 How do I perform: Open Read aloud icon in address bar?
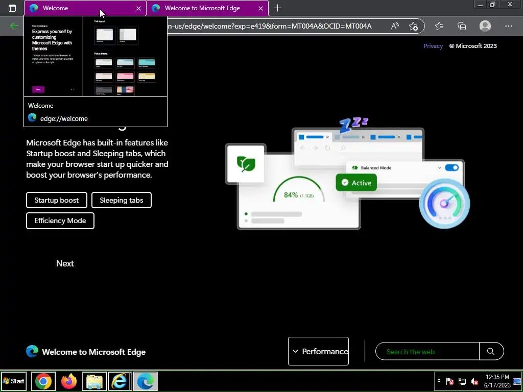tap(395, 26)
